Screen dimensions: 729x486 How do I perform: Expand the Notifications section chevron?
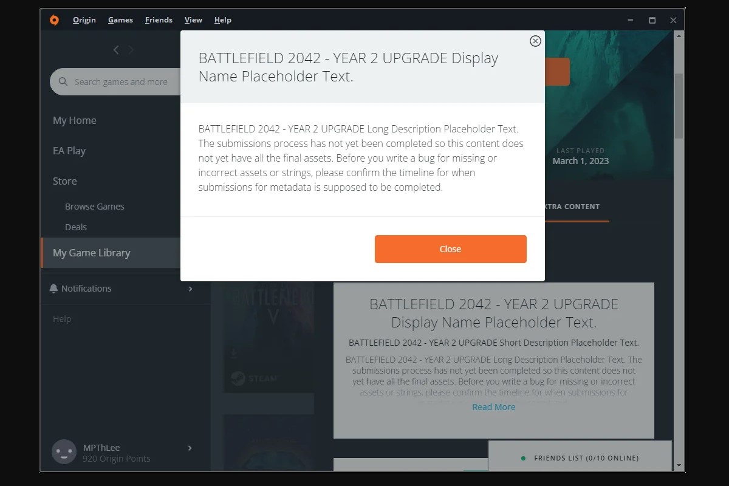pos(190,290)
